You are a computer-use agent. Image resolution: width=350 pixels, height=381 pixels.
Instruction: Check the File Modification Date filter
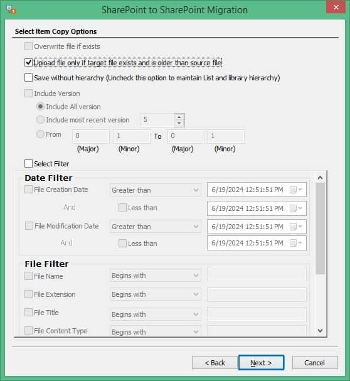(x=29, y=226)
